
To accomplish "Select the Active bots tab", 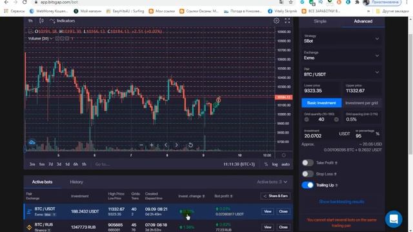I will point(42,182).
